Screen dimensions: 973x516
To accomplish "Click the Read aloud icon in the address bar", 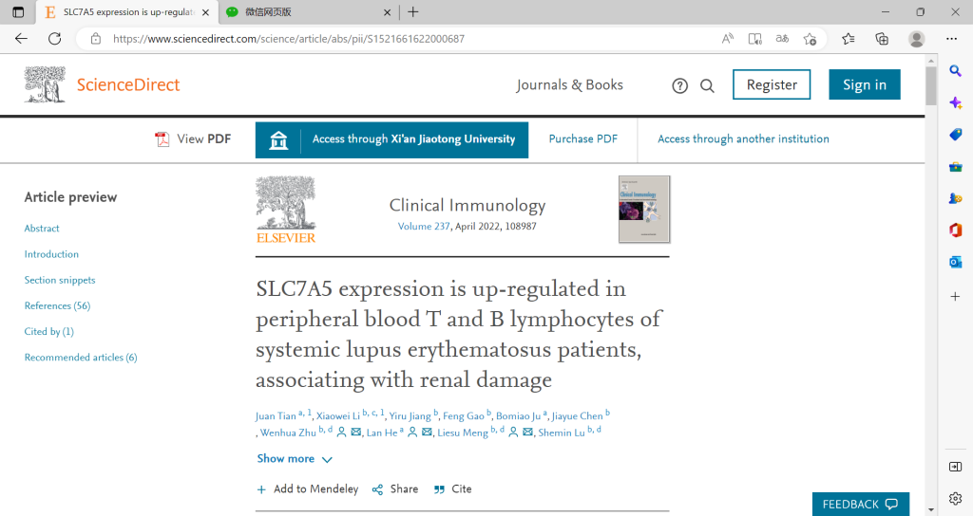I will 728,39.
